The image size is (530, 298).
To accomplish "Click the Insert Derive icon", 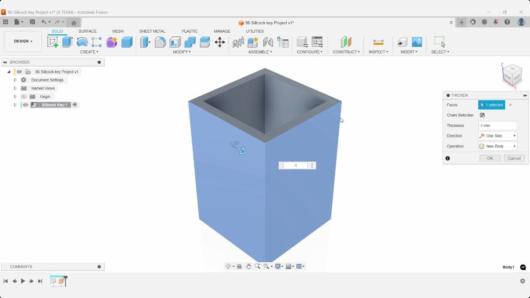I will point(402,42).
